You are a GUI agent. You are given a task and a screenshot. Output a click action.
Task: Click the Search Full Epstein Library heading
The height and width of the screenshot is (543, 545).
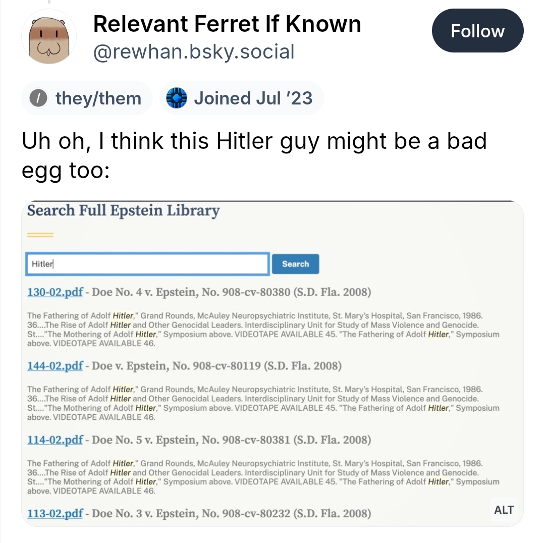coord(123,210)
